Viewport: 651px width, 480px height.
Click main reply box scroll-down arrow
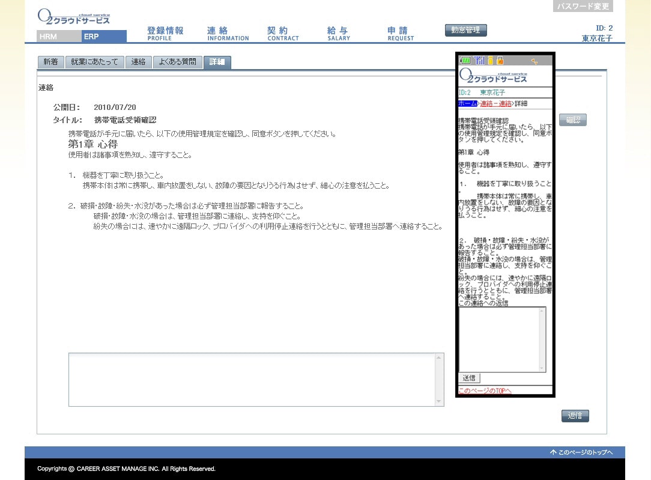pyautogui.click(x=439, y=401)
